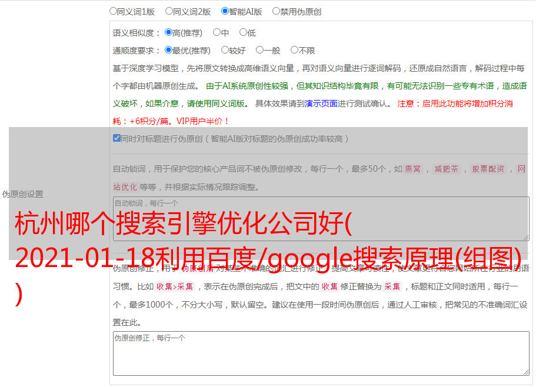Set 通顺度要求 to 不限
Image resolution: width=536 pixels, height=387 pixels.
point(294,50)
